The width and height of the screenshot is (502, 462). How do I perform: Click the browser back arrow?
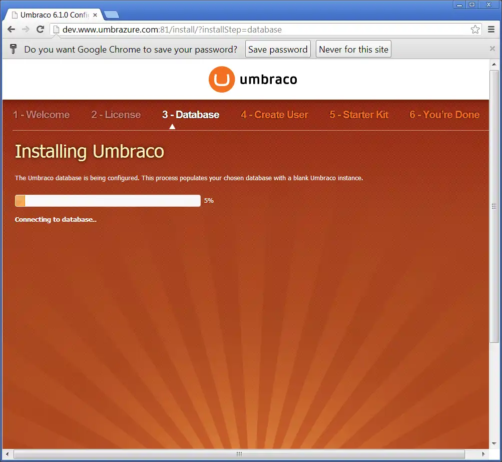point(11,30)
